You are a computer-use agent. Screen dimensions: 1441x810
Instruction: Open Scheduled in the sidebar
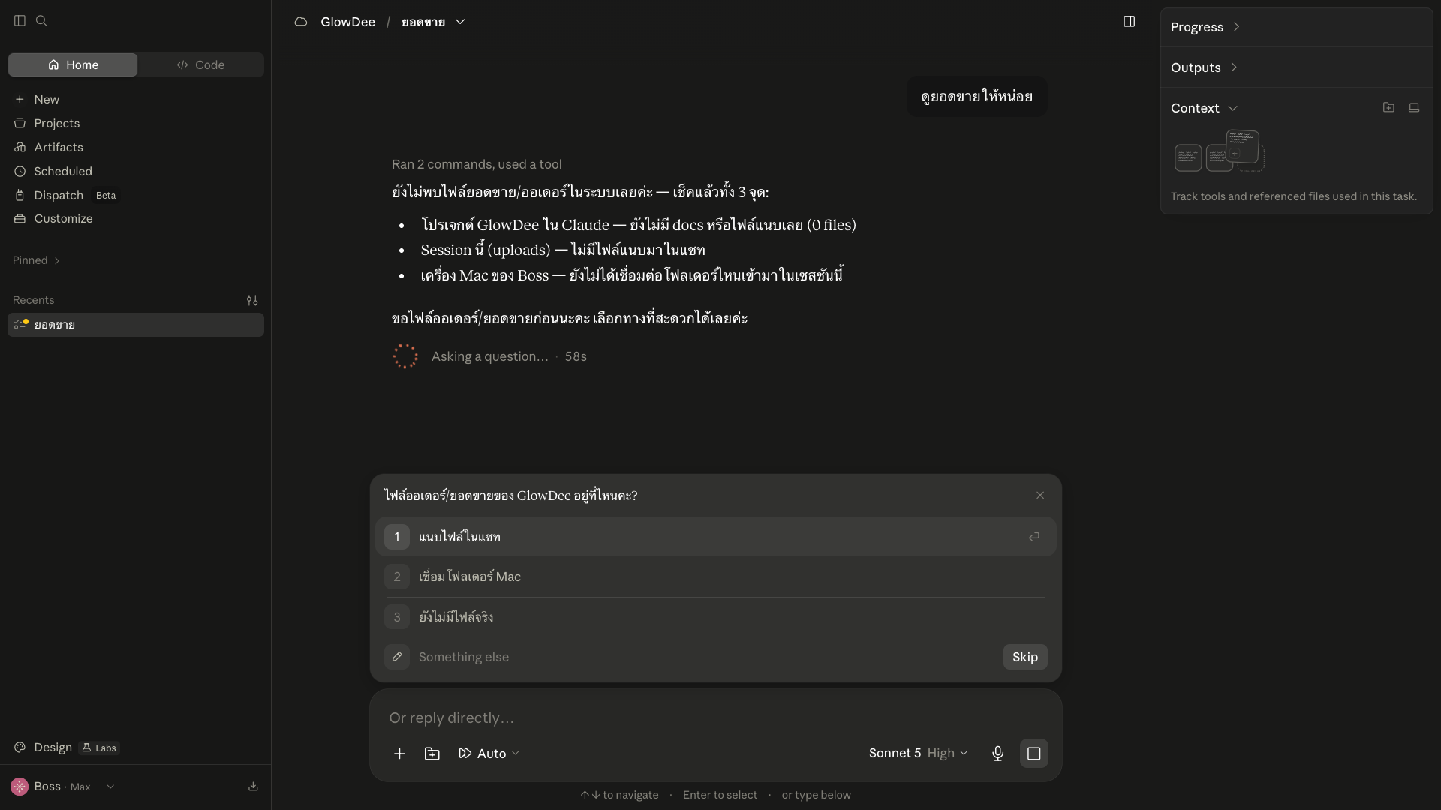[x=62, y=171]
